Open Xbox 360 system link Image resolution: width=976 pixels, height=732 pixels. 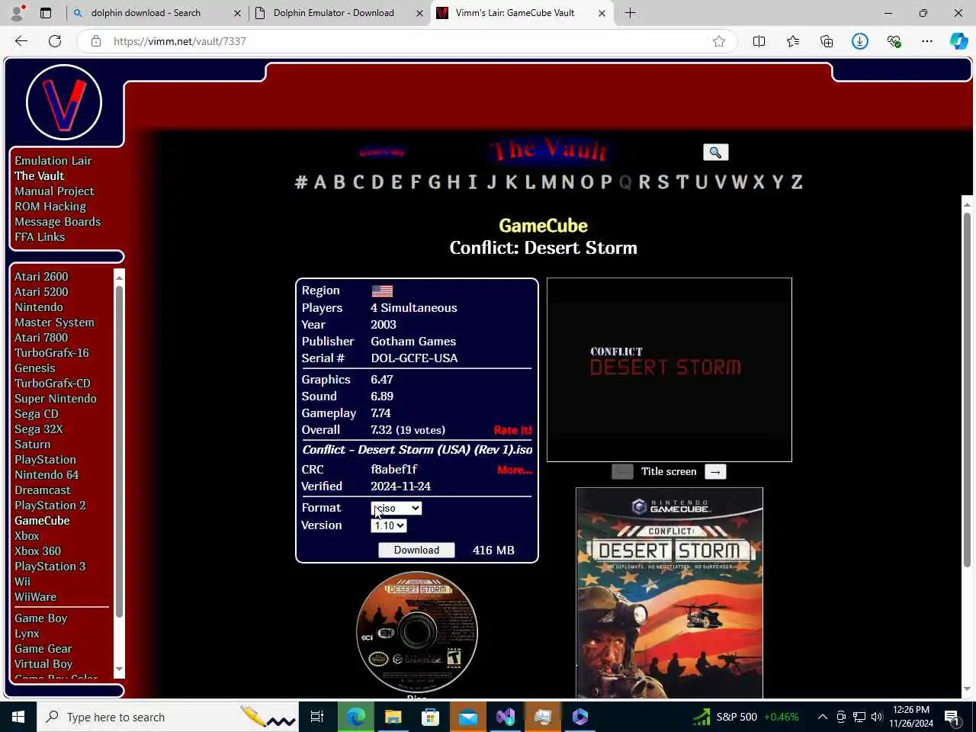pos(37,551)
